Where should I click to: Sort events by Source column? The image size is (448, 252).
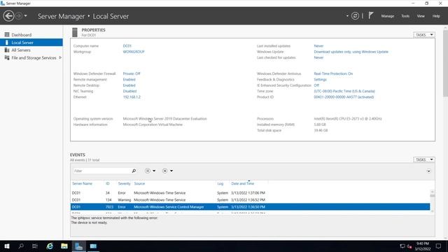[x=139, y=183]
